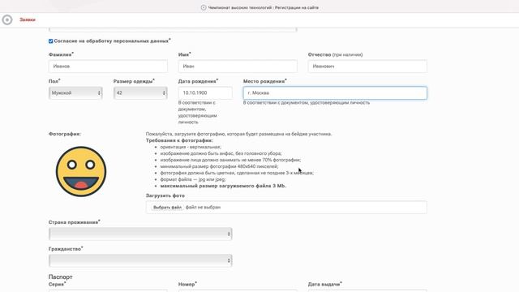The height and width of the screenshot is (292, 519).
Task: Toggle the personal data consent checkbox
Action: click(50, 41)
